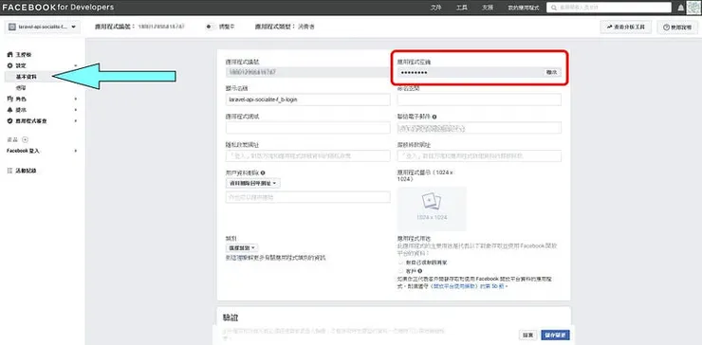
Task: Open the notifications bell in header
Action: click(x=680, y=8)
